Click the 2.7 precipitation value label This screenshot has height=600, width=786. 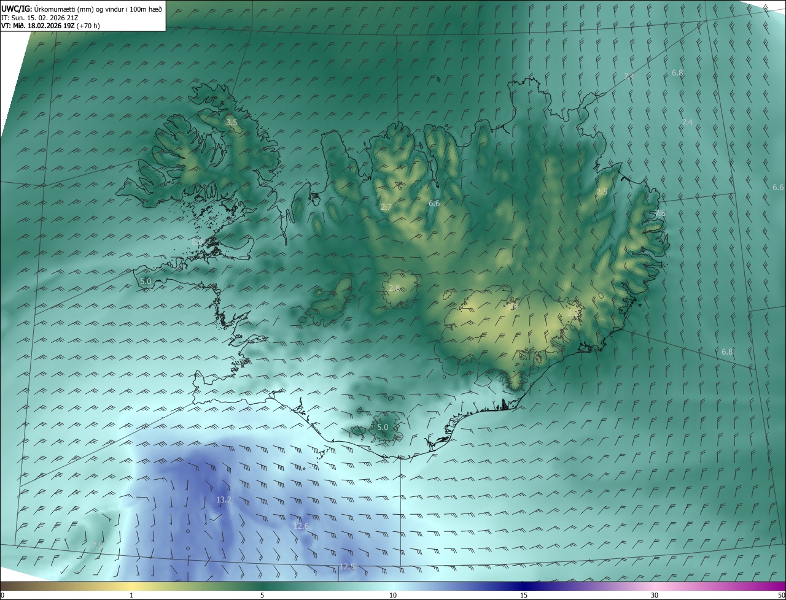pos(386,207)
